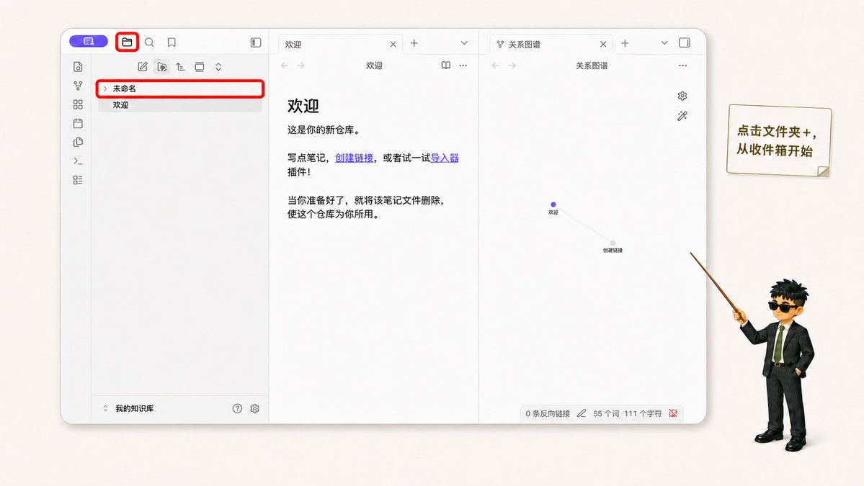Toggle the right sidebar panel icon
Image resolution: width=864 pixels, height=486 pixels.
tap(685, 43)
